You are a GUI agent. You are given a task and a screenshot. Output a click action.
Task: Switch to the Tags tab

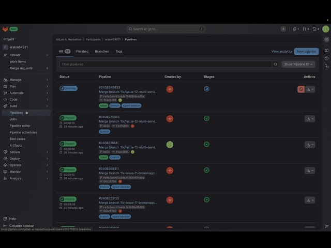(118, 51)
